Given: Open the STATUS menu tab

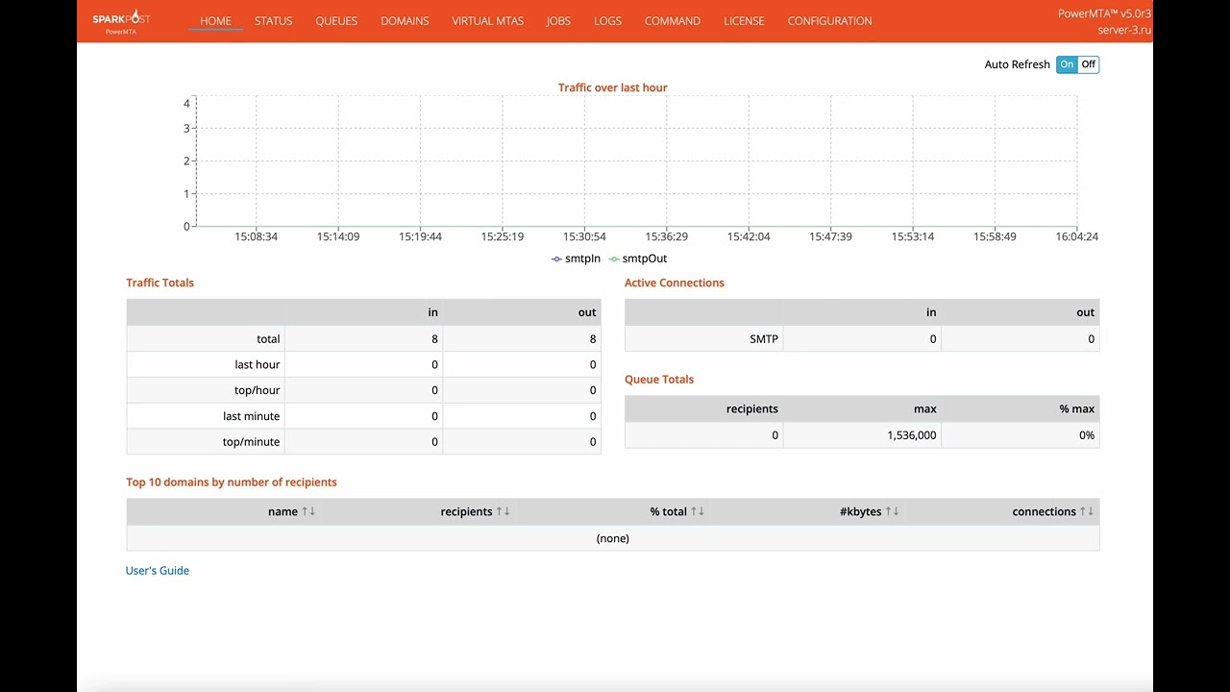Looking at the screenshot, I should click(273, 21).
